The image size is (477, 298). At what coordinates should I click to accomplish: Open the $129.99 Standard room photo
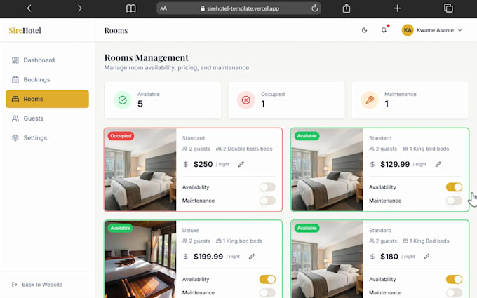(x=328, y=170)
